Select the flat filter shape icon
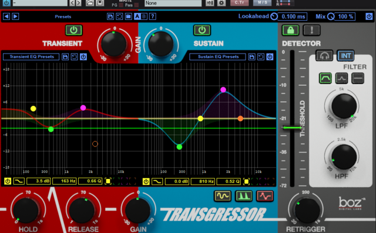Screen dimensions: 376x233 358,78
